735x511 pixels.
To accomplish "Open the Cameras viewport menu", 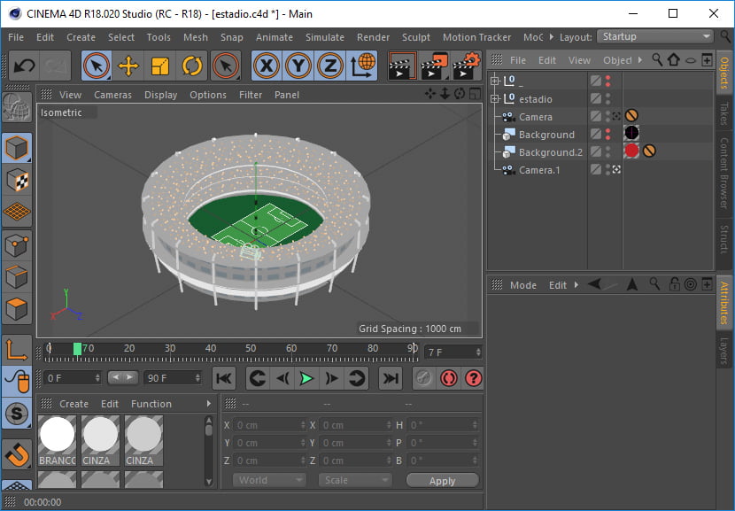I will pos(112,95).
